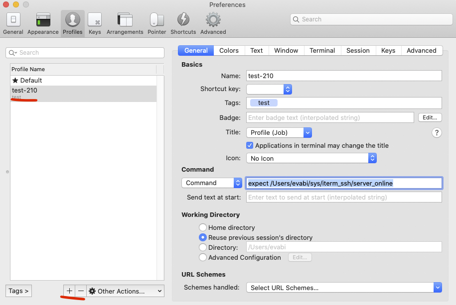Switch to profile Advanced tab
This screenshot has height=305, width=456.
coord(422,51)
